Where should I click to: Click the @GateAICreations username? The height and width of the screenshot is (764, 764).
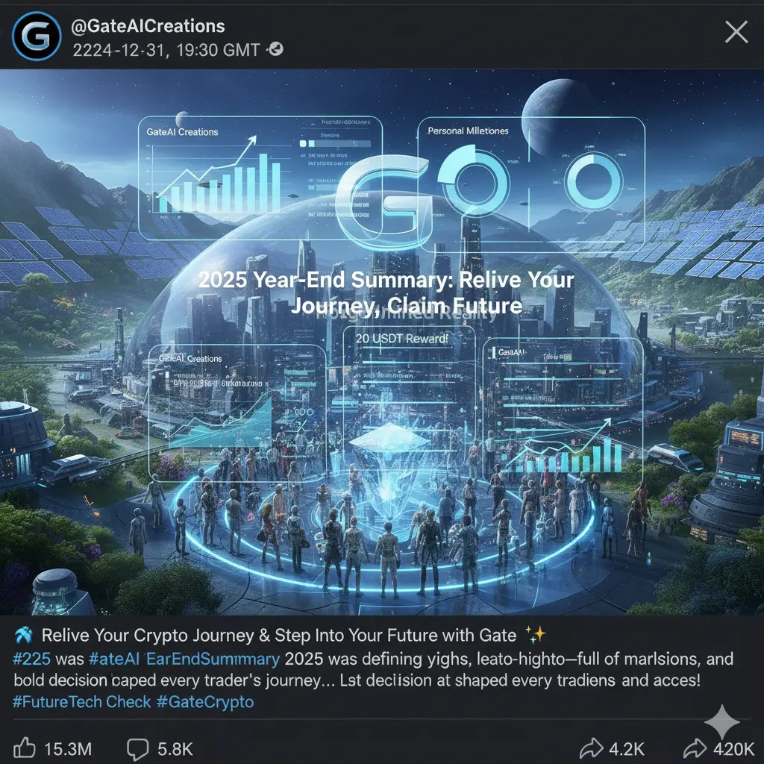[x=148, y=26]
